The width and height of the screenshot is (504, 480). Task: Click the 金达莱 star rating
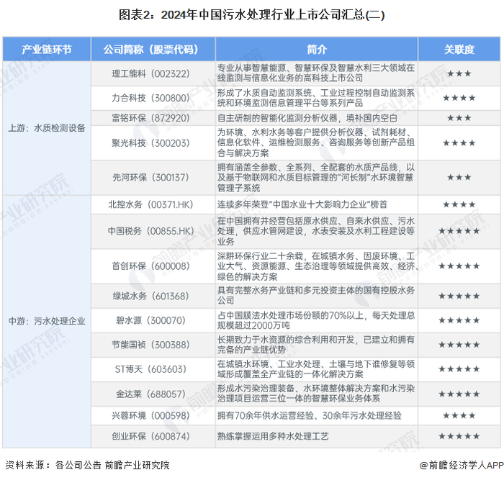click(x=459, y=394)
